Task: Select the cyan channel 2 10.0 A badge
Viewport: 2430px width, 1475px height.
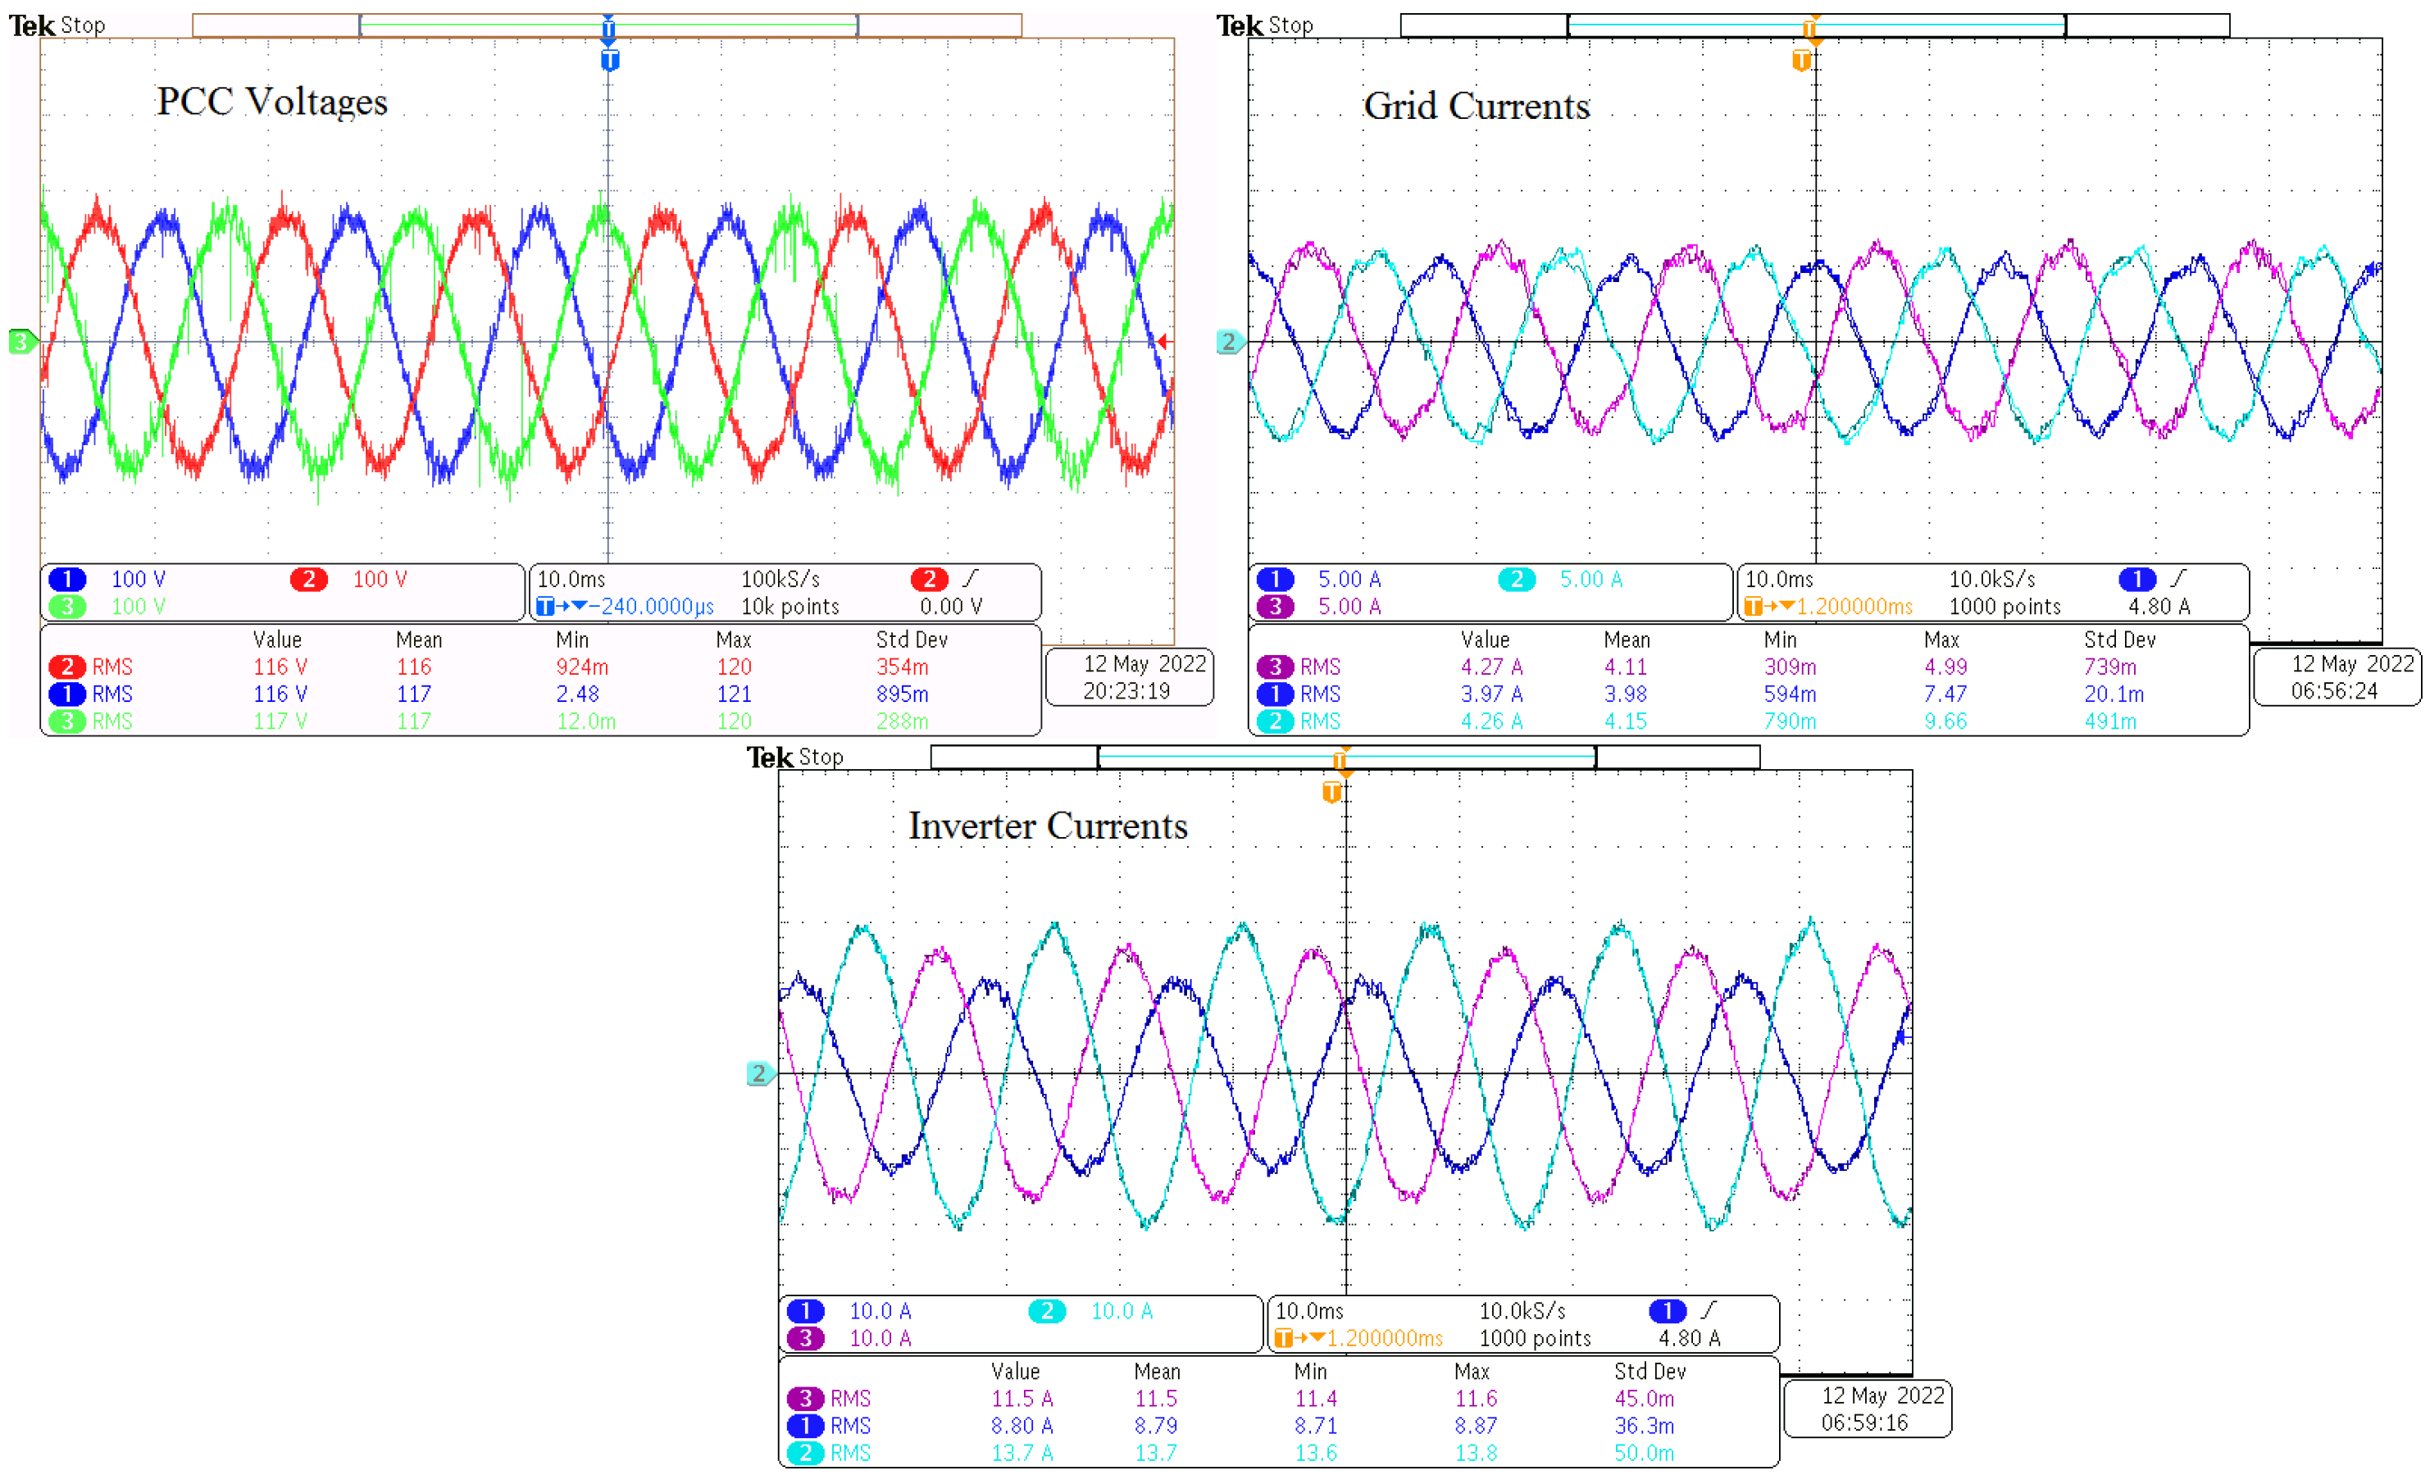Action: point(1046,1311)
